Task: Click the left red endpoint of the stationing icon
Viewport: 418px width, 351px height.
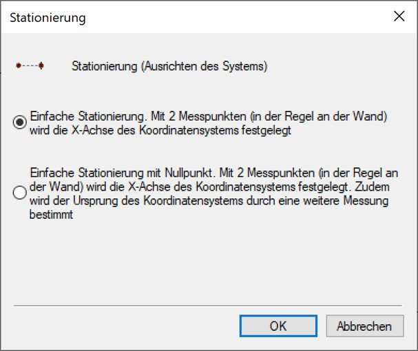Action: click(x=18, y=66)
